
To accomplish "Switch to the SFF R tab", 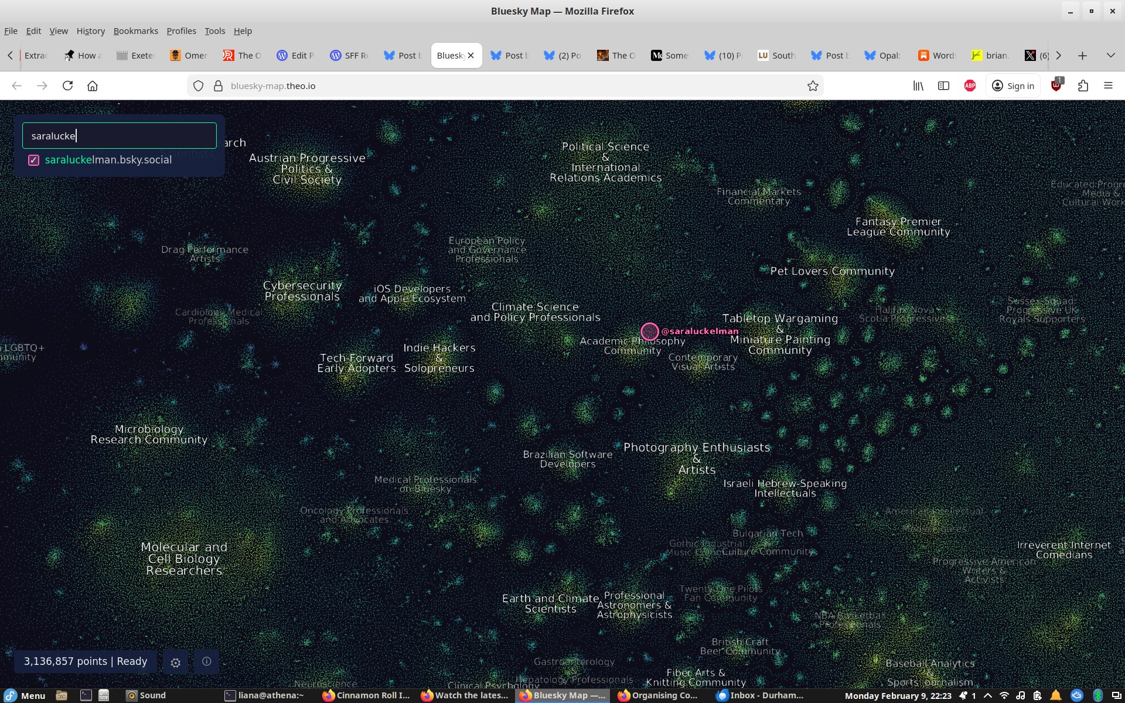I will point(349,55).
